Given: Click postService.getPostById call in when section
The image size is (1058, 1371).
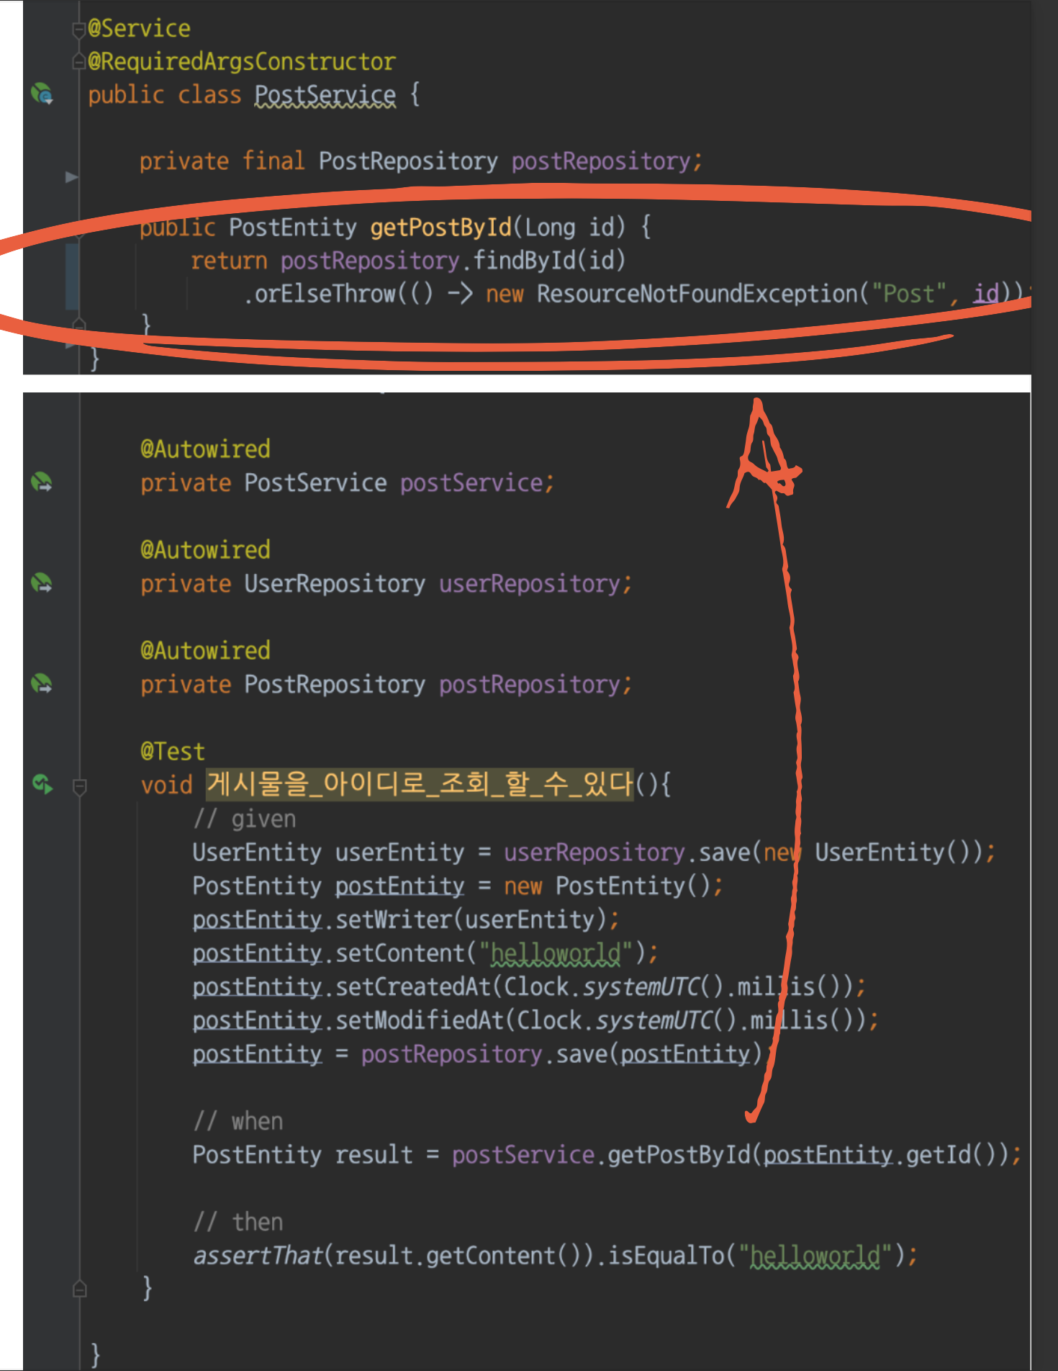Looking at the screenshot, I should [601, 1154].
